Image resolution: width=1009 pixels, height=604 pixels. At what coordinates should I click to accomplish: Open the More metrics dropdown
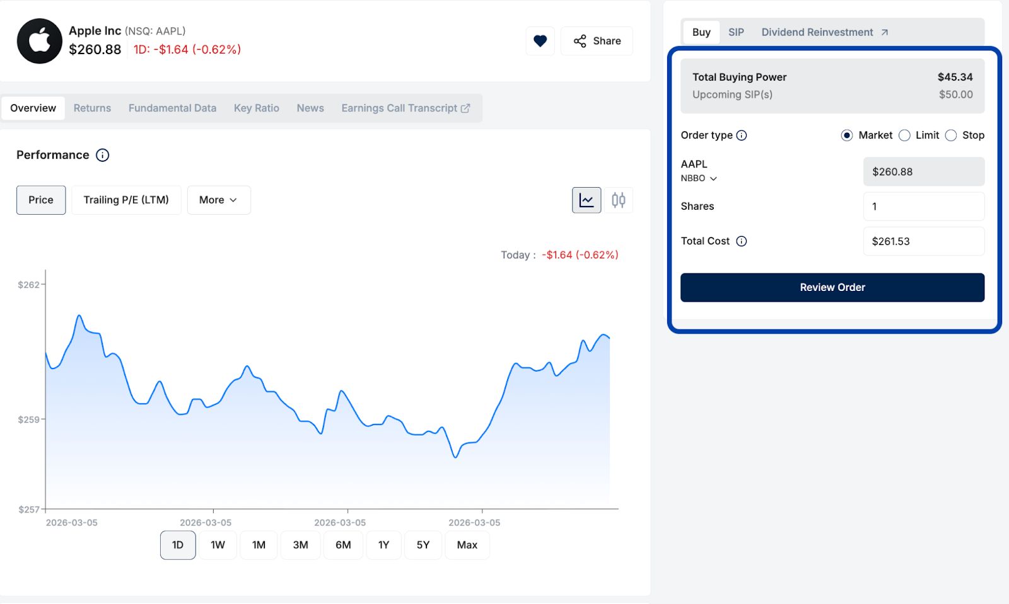[x=218, y=200]
